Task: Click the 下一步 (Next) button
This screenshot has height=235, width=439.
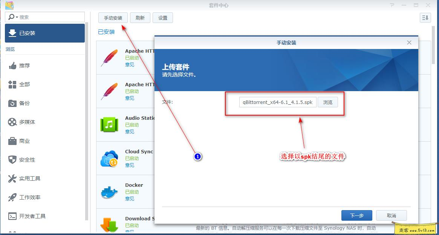Action: click(x=356, y=215)
